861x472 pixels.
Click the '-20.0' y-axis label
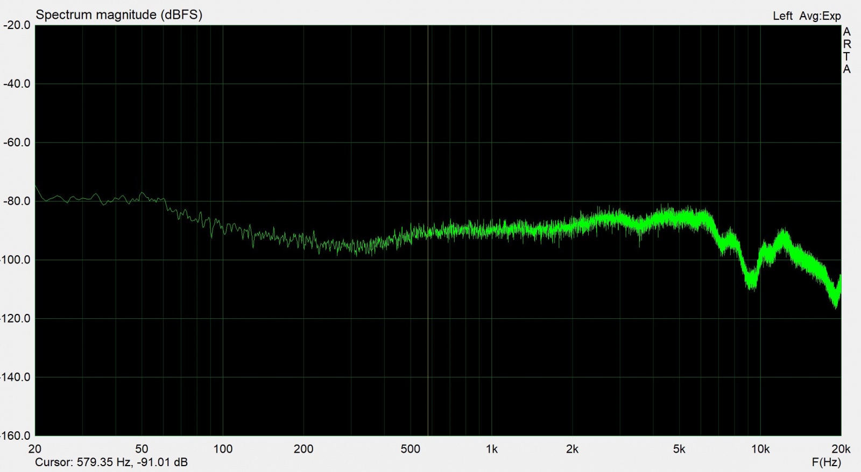click(x=17, y=25)
